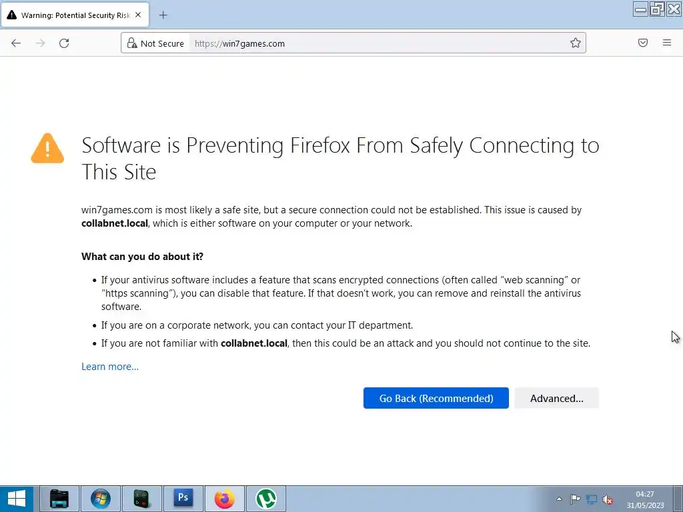Click the tab's warning favicon
Screen dimensions: 683x512
pyautogui.click(x=12, y=15)
